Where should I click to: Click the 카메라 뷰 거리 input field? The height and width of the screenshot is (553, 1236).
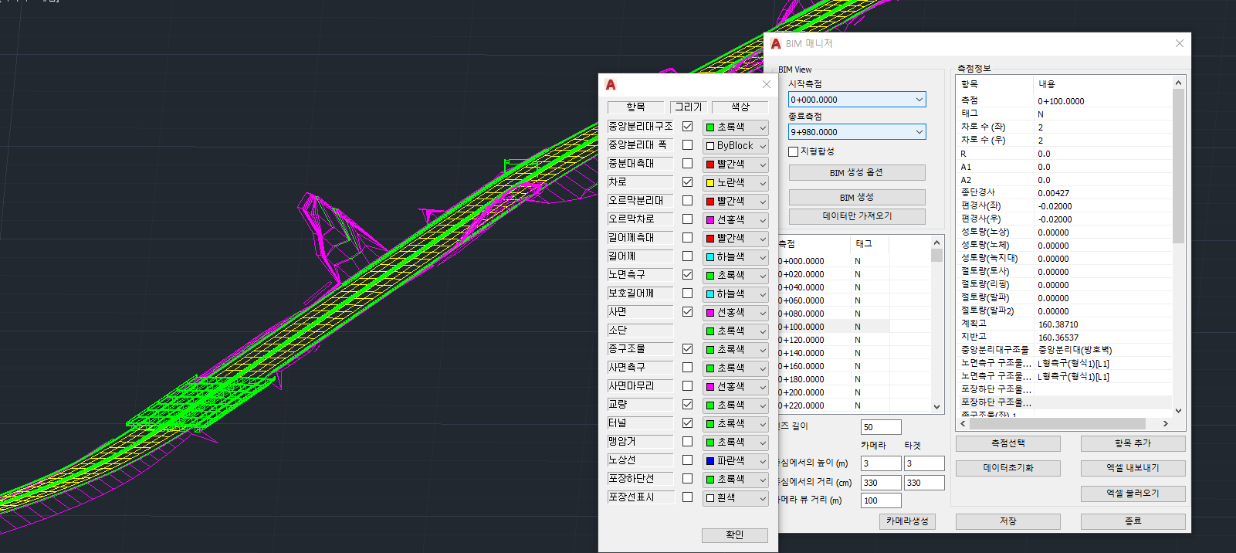(x=880, y=500)
